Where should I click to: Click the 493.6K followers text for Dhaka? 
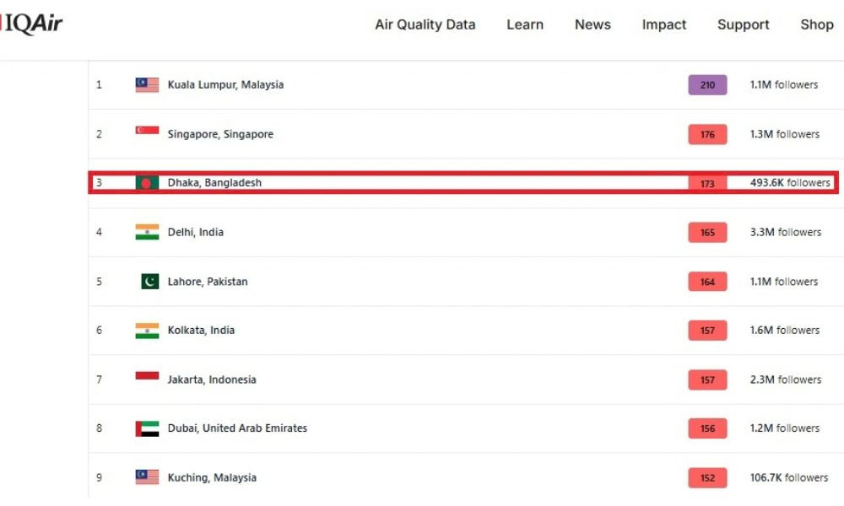[x=790, y=183]
